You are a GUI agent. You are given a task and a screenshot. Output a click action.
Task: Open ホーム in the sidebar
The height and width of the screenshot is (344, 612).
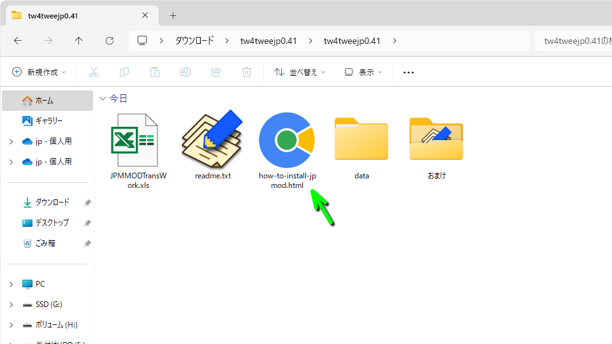coord(48,101)
